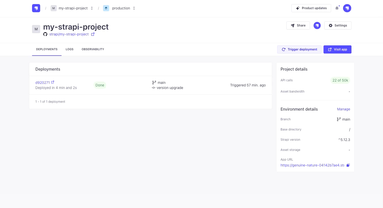Click the branch icon beside main in deployment row

click(154, 83)
